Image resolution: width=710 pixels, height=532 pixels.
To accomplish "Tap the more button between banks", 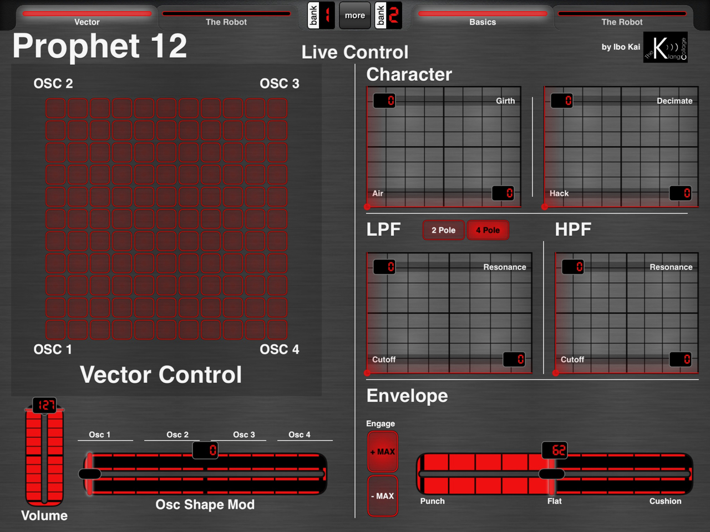I will coord(355,16).
